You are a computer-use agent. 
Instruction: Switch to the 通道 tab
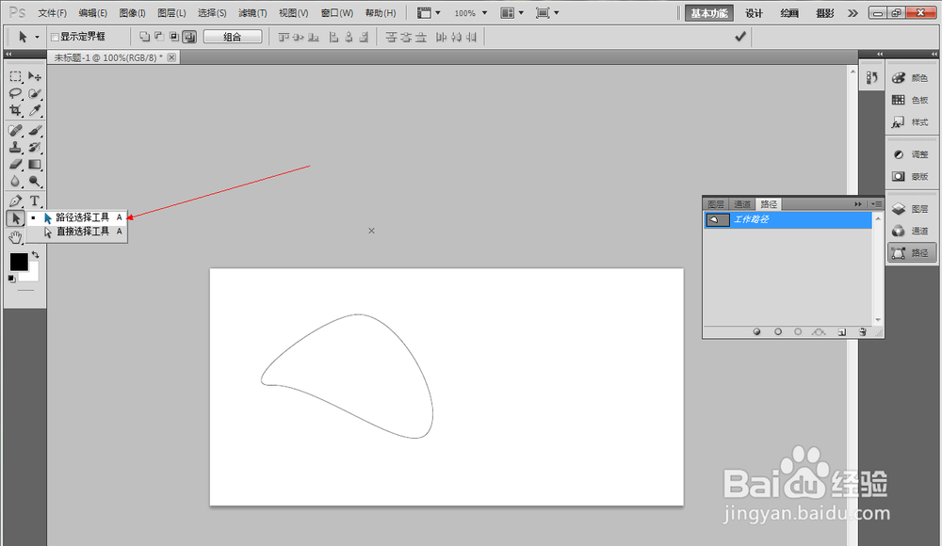tap(742, 204)
